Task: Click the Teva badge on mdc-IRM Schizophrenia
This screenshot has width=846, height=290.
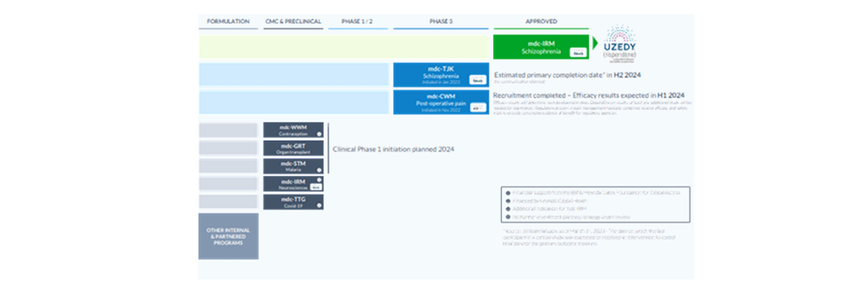Action: [x=578, y=53]
